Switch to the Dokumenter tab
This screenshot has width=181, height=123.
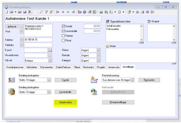click(x=46, y=67)
